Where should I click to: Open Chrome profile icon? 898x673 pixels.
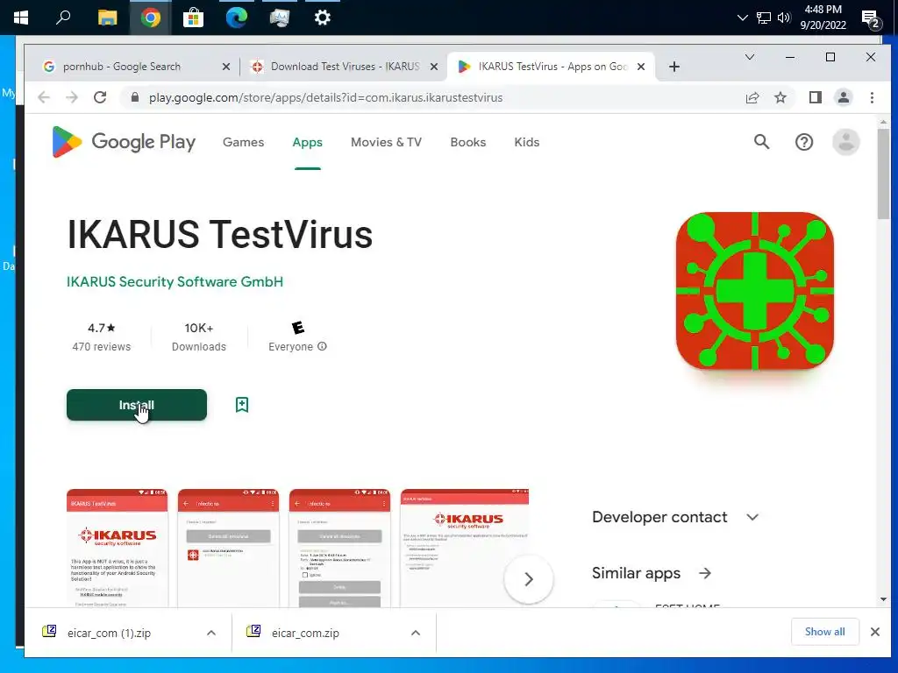point(844,97)
